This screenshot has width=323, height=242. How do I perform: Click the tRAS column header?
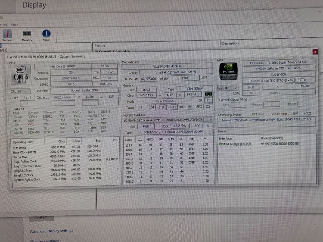click(171, 139)
